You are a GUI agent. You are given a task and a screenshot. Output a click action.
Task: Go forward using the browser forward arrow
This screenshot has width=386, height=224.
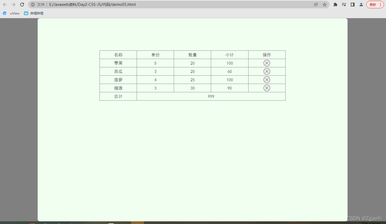click(13, 5)
